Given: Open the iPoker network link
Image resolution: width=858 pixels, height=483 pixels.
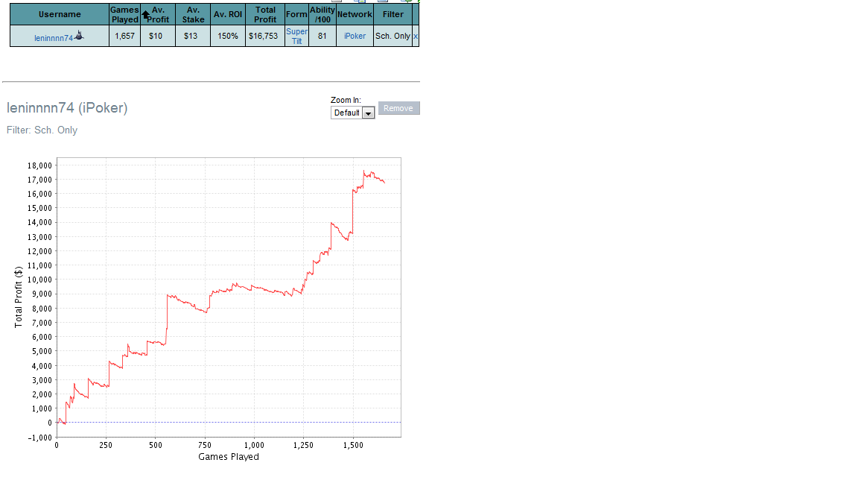Looking at the screenshot, I should point(355,36).
